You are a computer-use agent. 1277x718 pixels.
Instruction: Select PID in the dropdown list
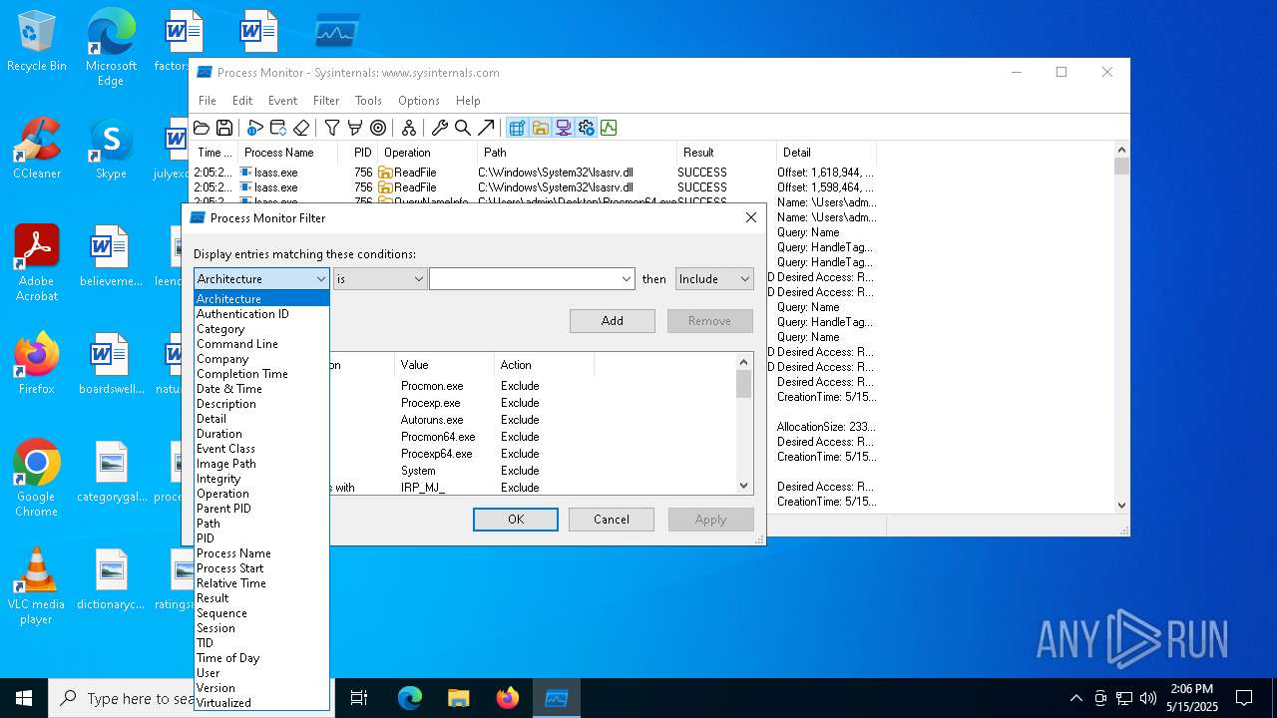(261, 538)
